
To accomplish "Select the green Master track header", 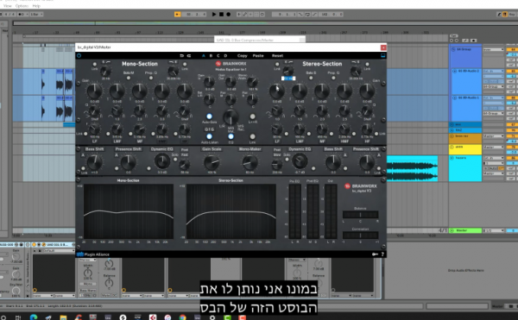I will coord(465,230).
